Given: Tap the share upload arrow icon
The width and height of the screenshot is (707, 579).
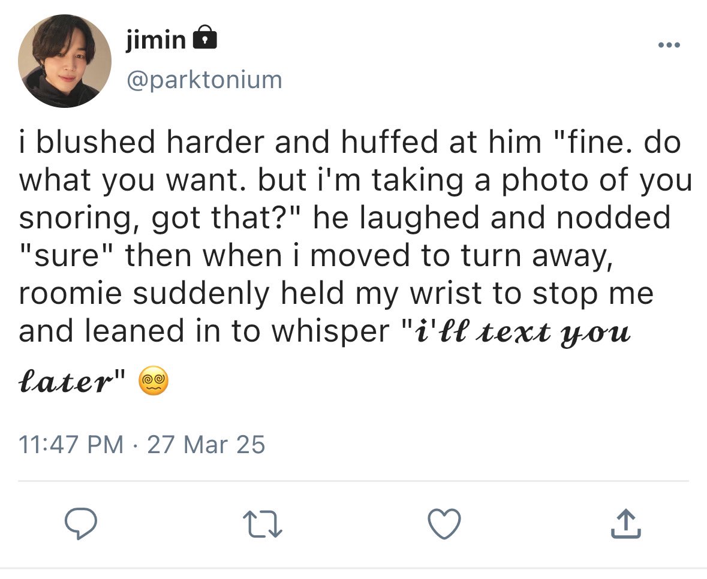Looking at the screenshot, I should click(x=626, y=524).
